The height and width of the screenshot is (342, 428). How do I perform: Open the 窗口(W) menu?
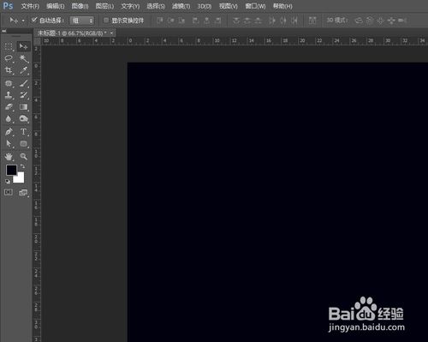(255, 6)
